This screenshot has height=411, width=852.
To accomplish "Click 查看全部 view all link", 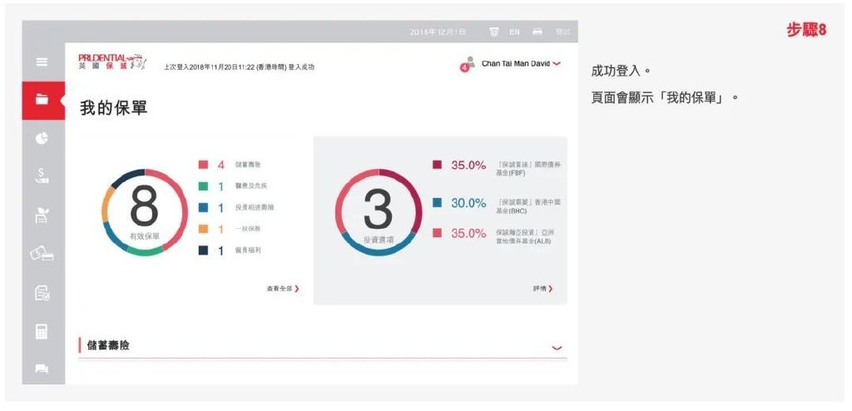I will pyautogui.click(x=283, y=289).
